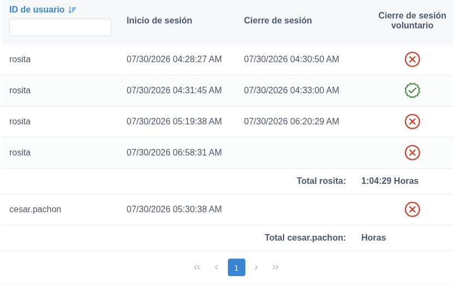Click logout time 07/30/2026 06:20:29 AM
The height and width of the screenshot is (287, 453).
point(291,122)
